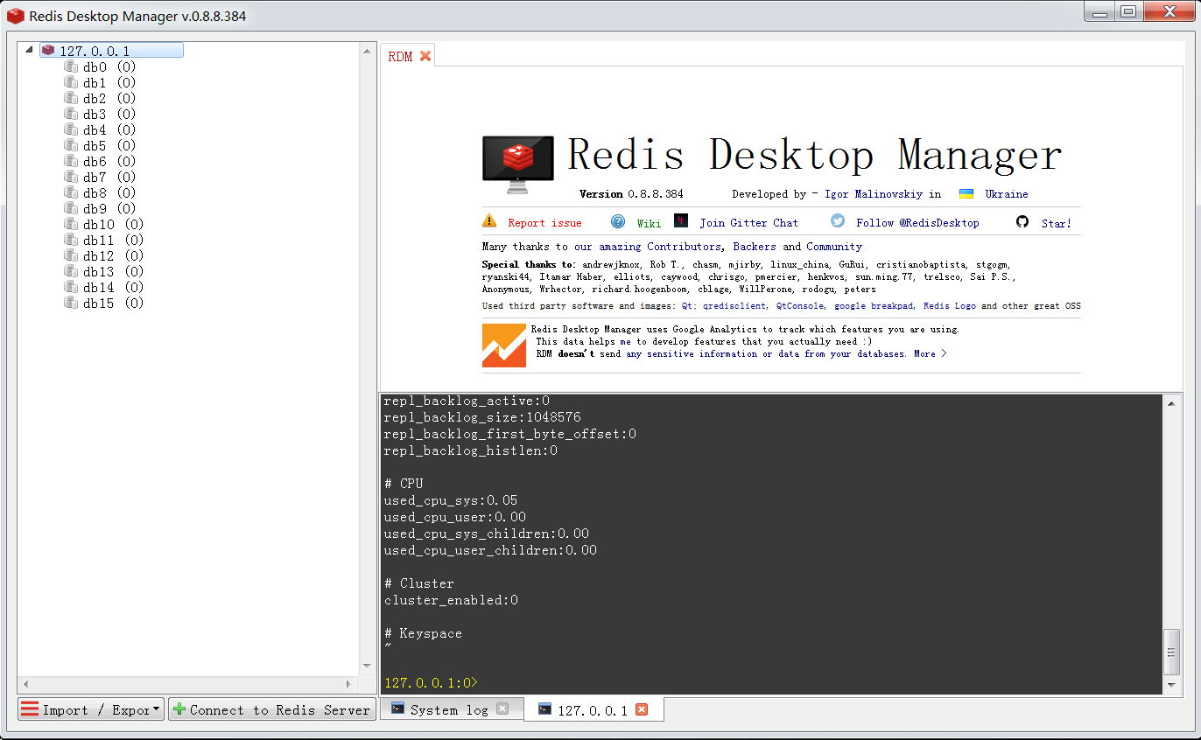Click the database icon next to db14

[x=71, y=287]
